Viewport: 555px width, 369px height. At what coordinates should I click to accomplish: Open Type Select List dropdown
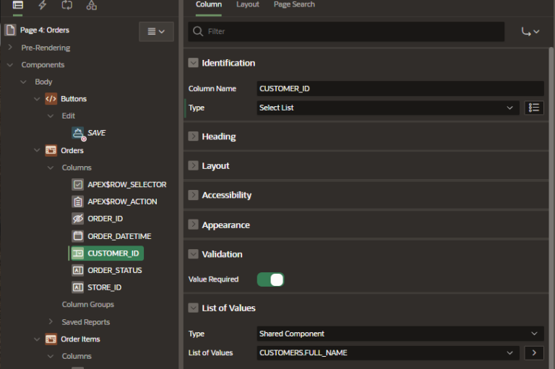tap(387, 108)
